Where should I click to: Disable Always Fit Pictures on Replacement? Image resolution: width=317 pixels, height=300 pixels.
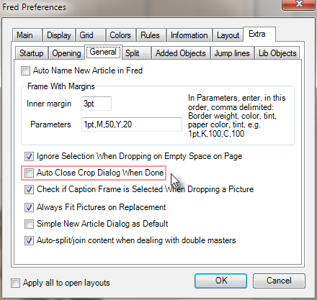coord(29,207)
